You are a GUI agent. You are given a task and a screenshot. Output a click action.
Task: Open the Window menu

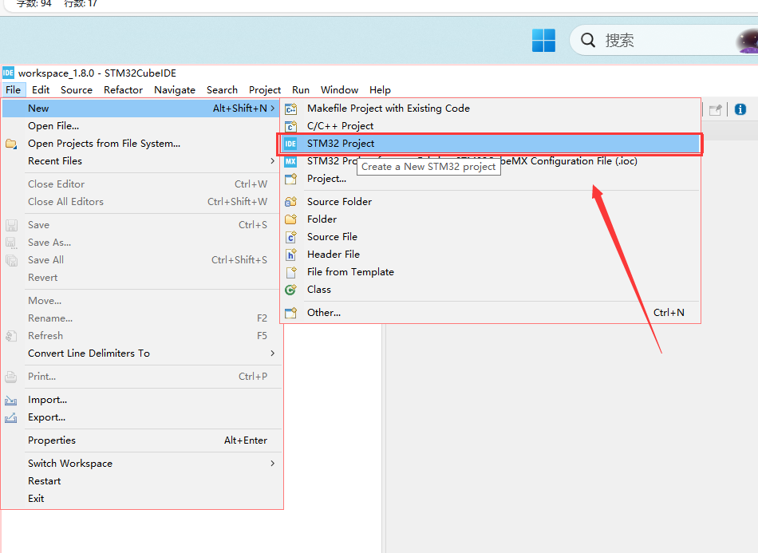(x=339, y=90)
